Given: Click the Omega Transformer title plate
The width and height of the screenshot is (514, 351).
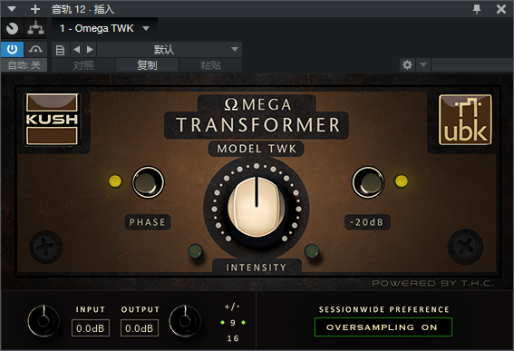Looking at the screenshot, I should 257,117.
